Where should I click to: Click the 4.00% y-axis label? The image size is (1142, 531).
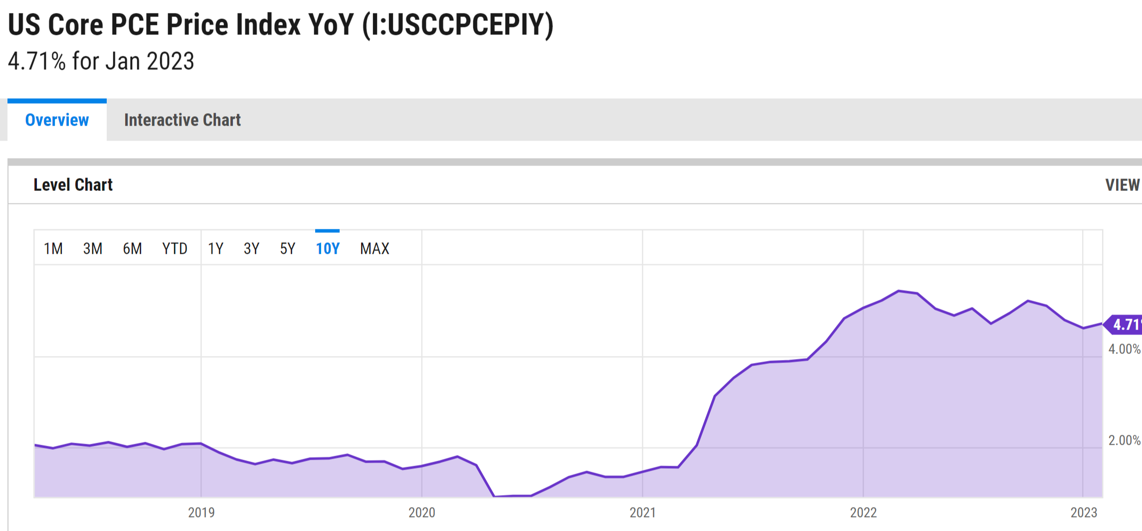coord(1124,349)
